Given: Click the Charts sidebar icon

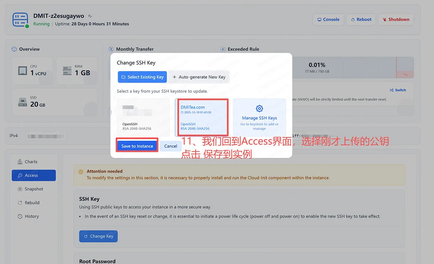Looking at the screenshot, I should 20,162.
